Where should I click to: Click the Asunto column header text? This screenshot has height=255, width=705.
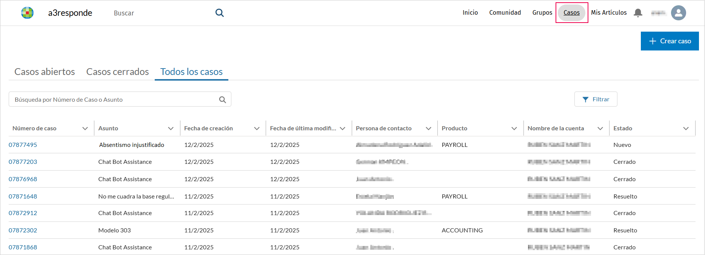[x=108, y=128]
